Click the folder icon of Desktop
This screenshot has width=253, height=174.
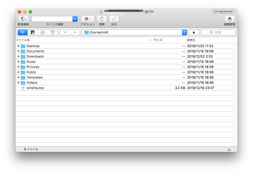pyautogui.click(x=23, y=46)
